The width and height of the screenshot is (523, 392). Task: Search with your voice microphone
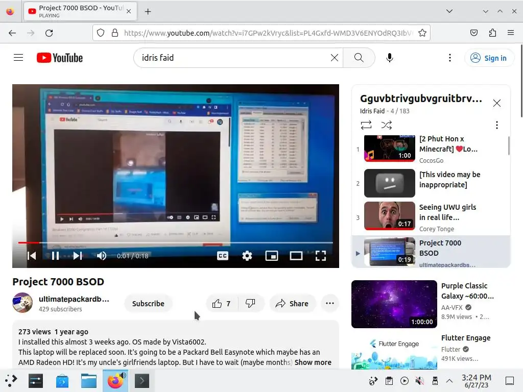tap(390, 58)
